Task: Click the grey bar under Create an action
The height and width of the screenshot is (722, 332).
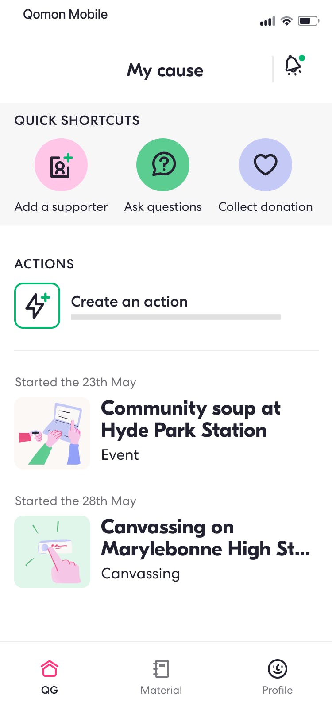Action: pos(176,317)
